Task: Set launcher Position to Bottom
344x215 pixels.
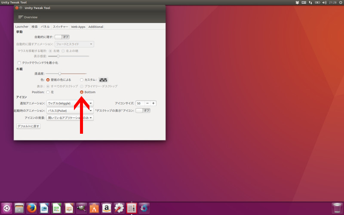Action: click(82, 92)
